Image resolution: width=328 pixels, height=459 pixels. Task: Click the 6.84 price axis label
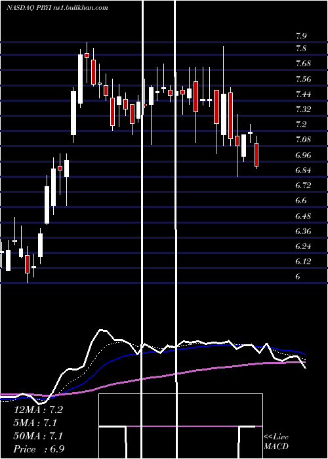tap(303, 170)
